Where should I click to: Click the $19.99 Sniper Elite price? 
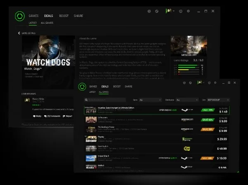222,158
